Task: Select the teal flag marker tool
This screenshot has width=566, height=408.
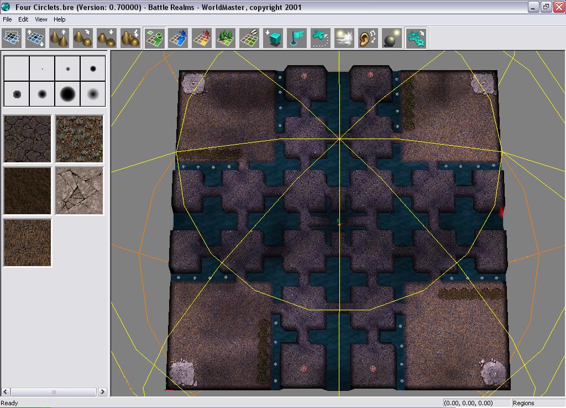Action: click(x=297, y=38)
